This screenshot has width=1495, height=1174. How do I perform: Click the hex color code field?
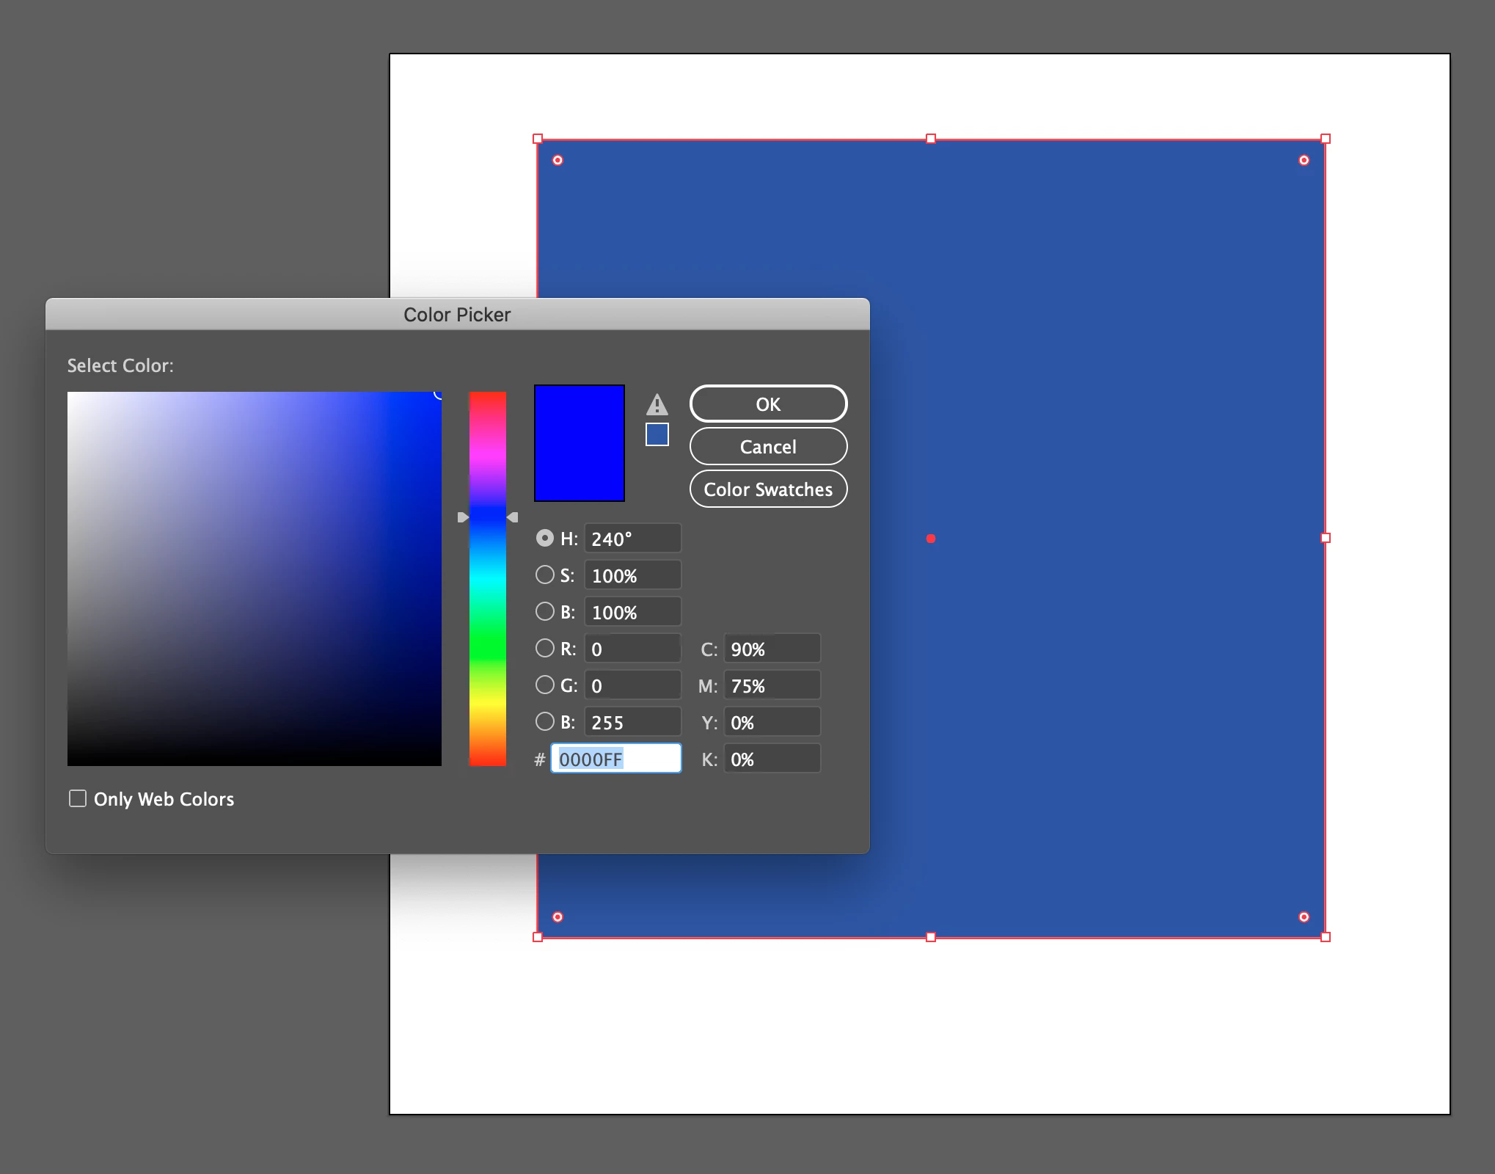click(x=615, y=759)
